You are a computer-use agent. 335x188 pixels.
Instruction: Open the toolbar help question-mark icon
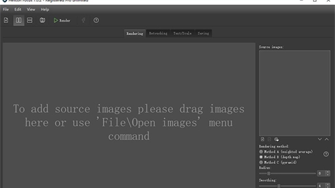(x=96, y=20)
